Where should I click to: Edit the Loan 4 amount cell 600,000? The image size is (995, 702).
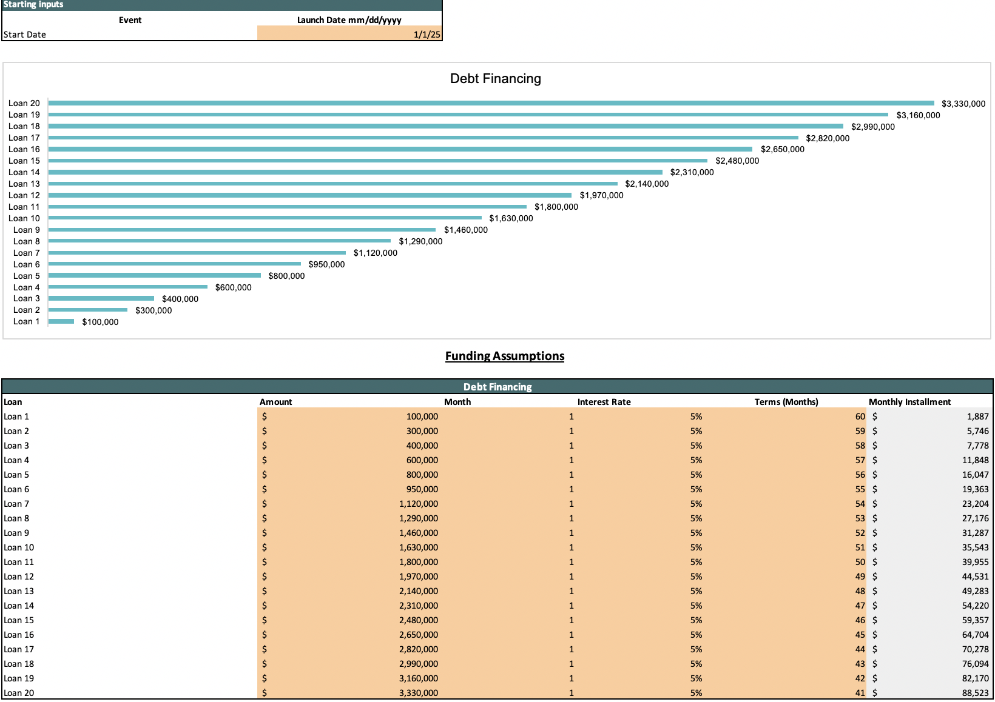pyautogui.click(x=349, y=460)
